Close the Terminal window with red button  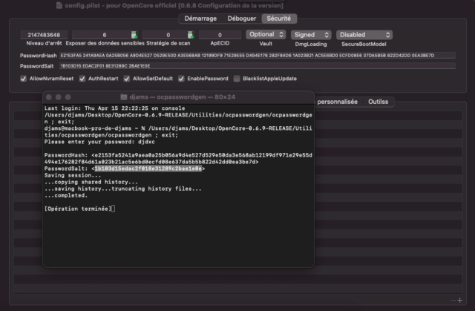click(49, 97)
